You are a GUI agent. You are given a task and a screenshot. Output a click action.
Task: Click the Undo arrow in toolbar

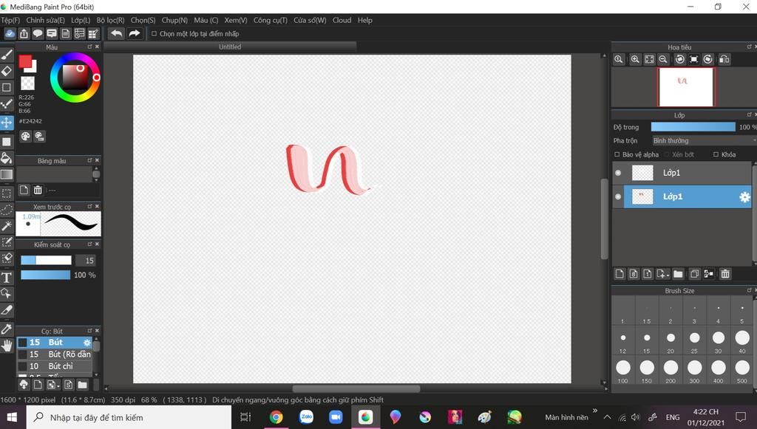click(x=116, y=33)
